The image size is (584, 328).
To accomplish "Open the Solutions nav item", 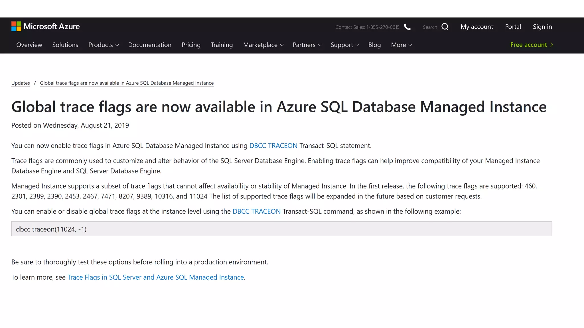I will tap(65, 45).
